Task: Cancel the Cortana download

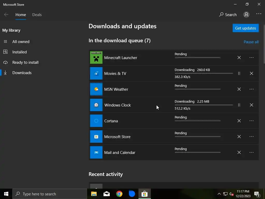Action: 239,121
